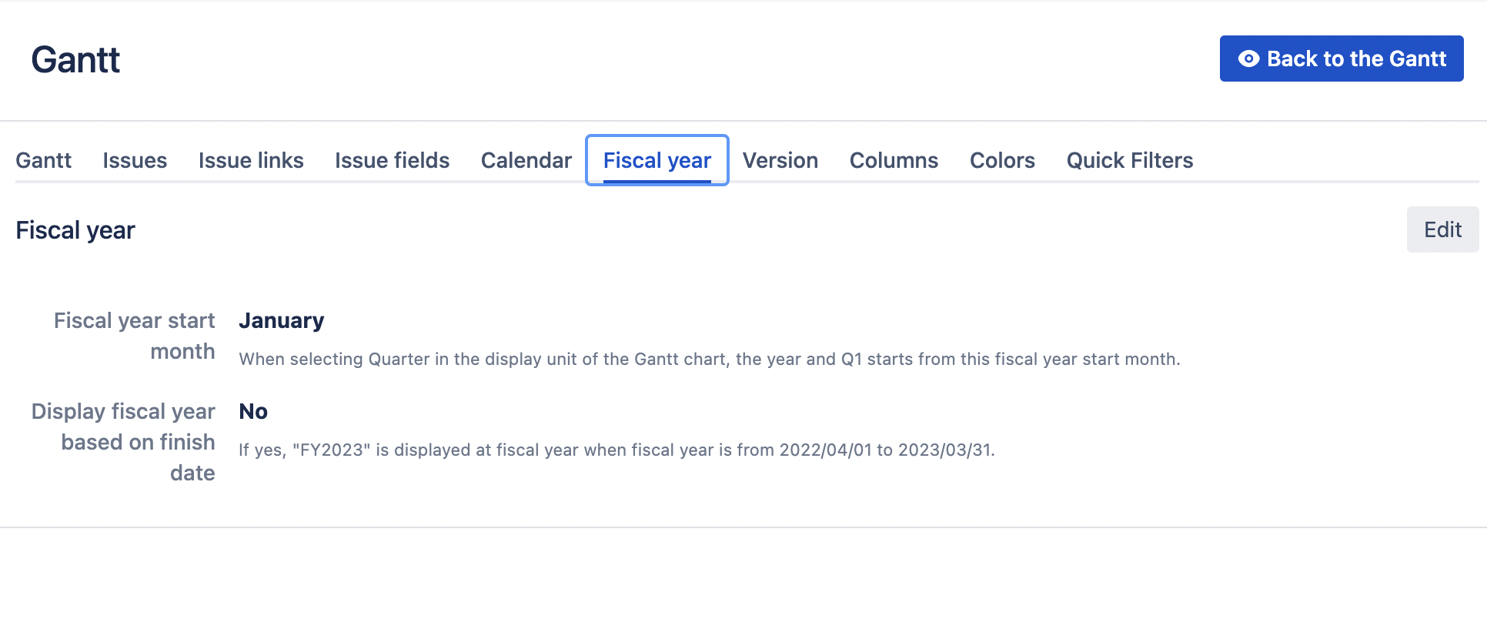The image size is (1487, 639).
Task: Click the No value for finish date display
Action: (x=253, y=411)
